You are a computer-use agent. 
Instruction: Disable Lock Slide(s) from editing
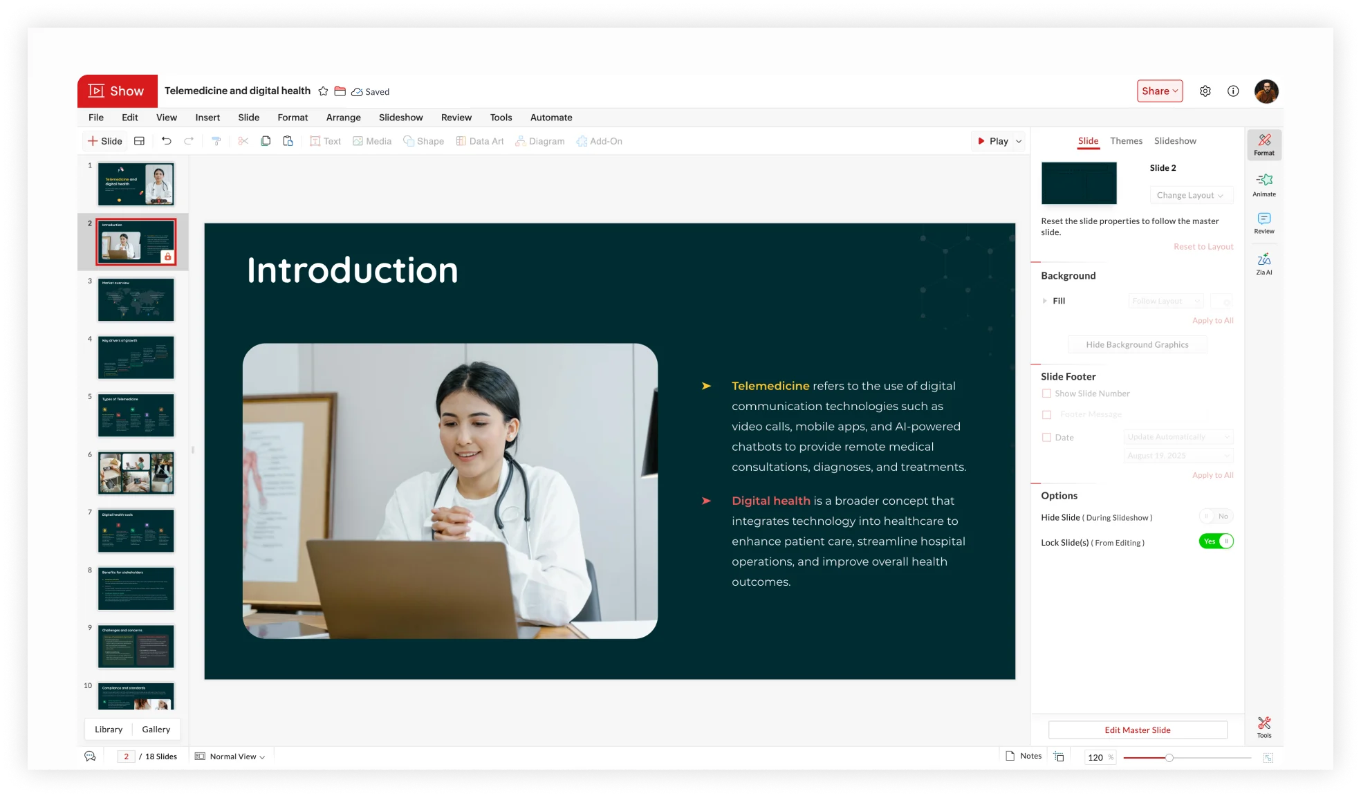(1216, 541)
